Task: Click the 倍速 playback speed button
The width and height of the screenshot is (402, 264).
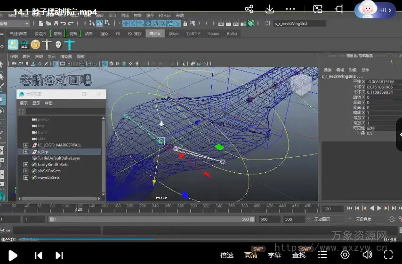Action: [227, 255]
